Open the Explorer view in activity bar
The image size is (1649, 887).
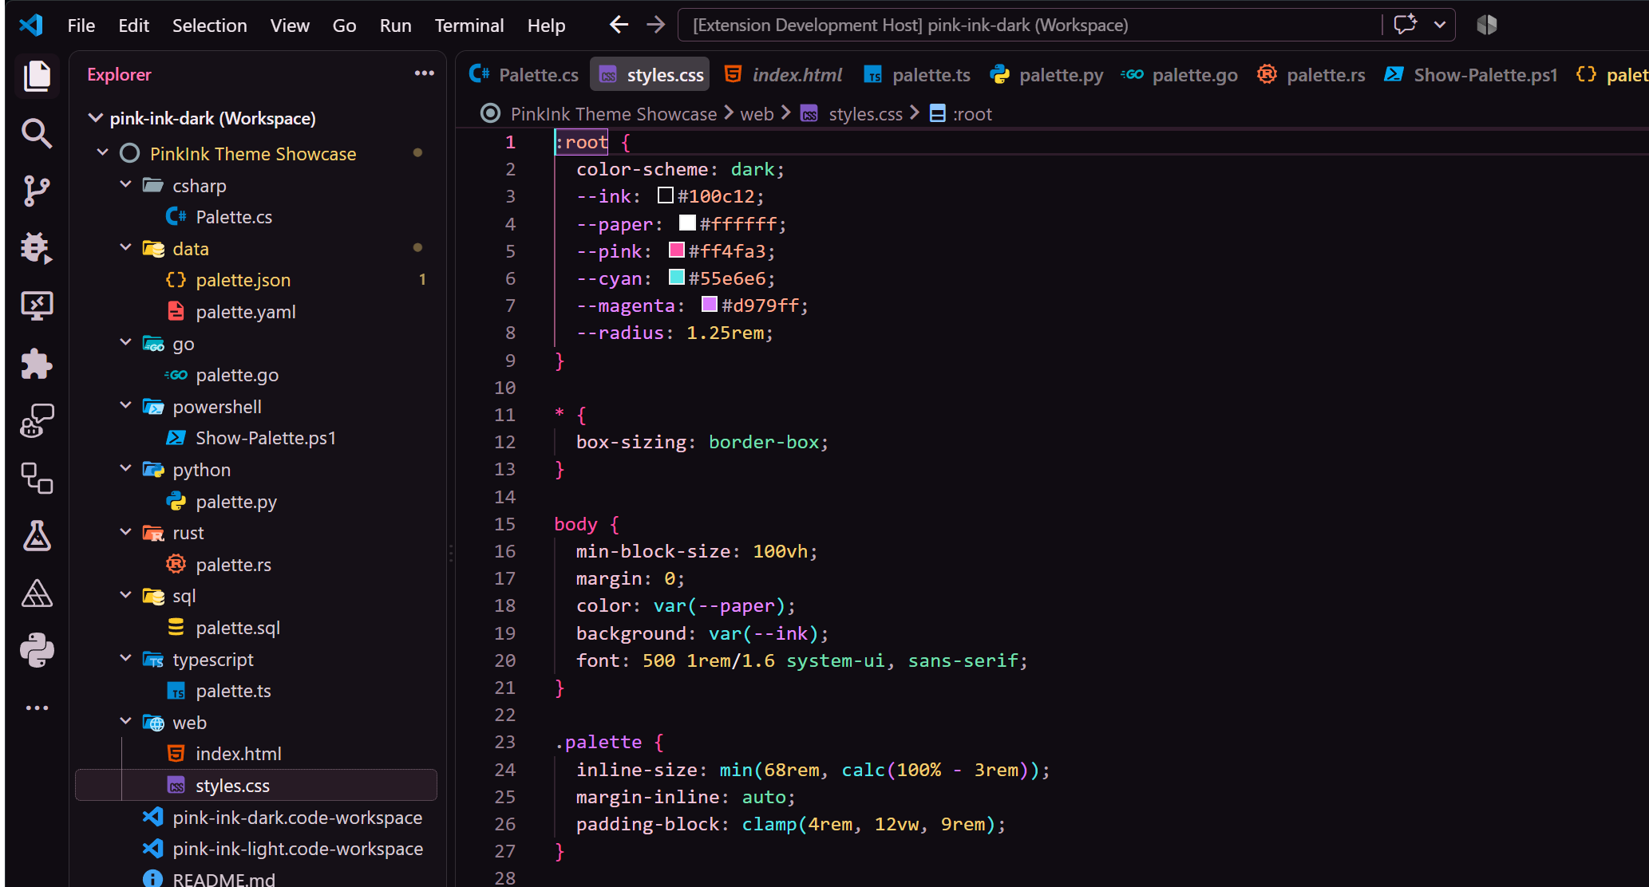(37, 76)
